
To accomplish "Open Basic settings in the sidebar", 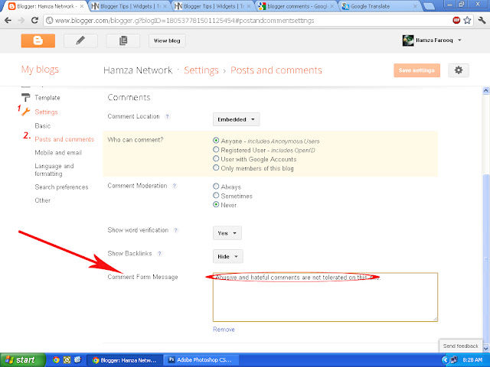I will (43, 125).
